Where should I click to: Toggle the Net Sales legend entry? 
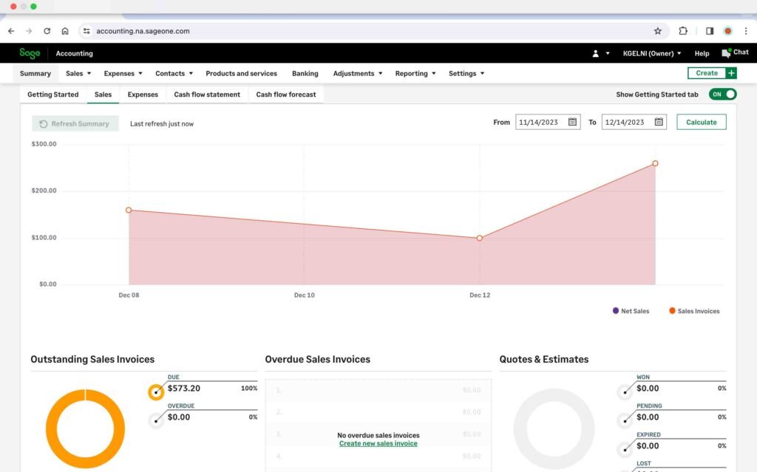click(x=631, y=311)
